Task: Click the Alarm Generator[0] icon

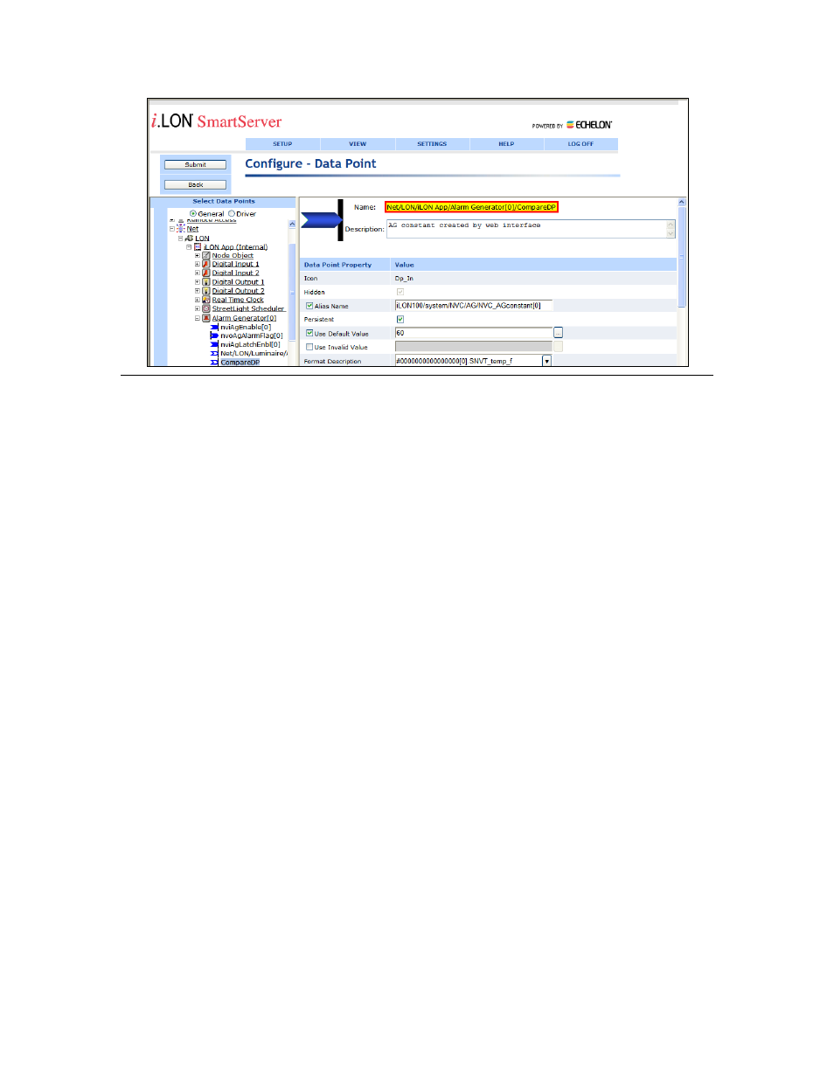Action: (x=206, y=318)
